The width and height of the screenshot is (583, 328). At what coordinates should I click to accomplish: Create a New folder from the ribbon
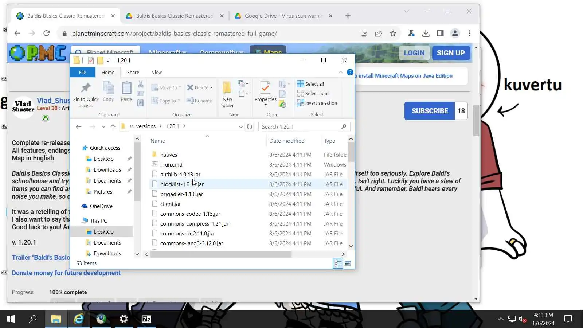point(227,95)
